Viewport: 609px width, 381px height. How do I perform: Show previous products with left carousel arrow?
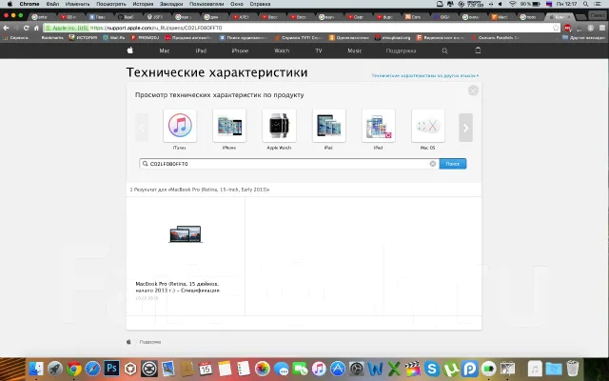[142, 128]
